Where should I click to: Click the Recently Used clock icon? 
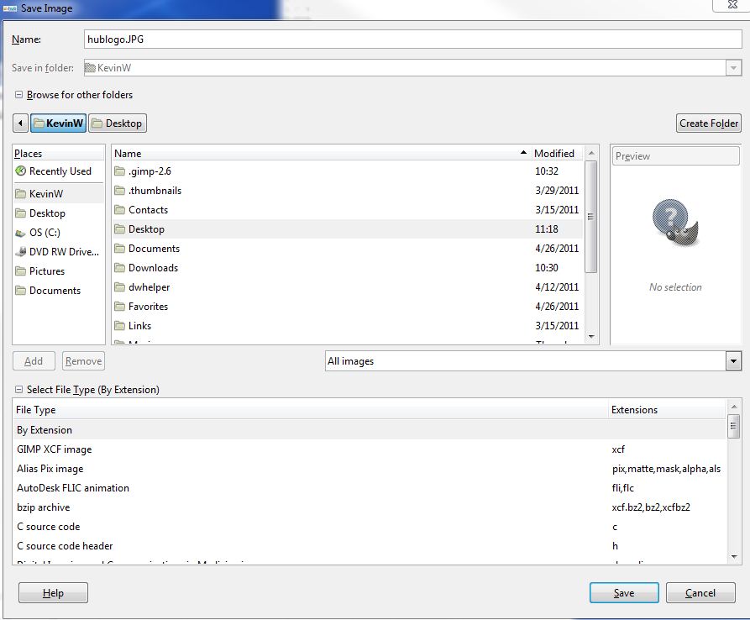click(x=21, y=171)
